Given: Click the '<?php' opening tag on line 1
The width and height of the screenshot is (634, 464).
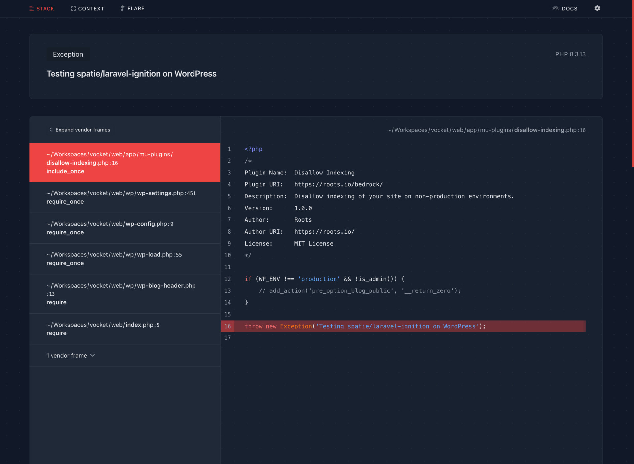Looking at the screenshot, I should coord(253,149).
